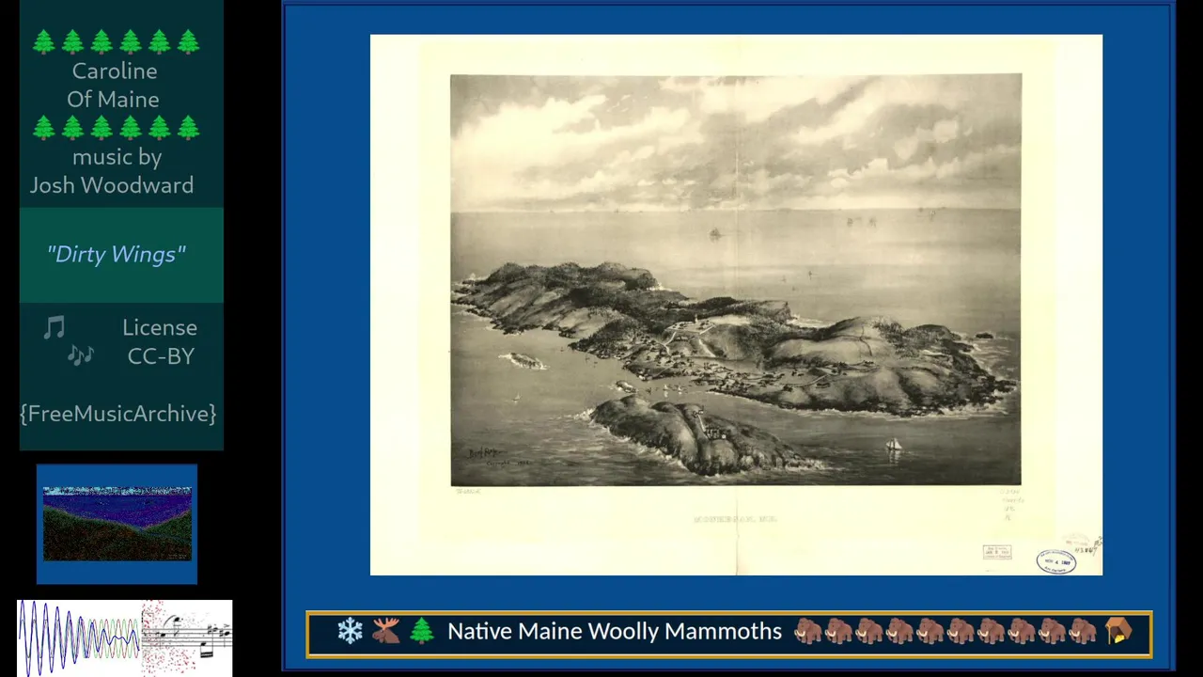The height and width of the screenshot is (677, 1203).
Task: Click the evergreen tree icon in the banner
Action: point(422,631)
